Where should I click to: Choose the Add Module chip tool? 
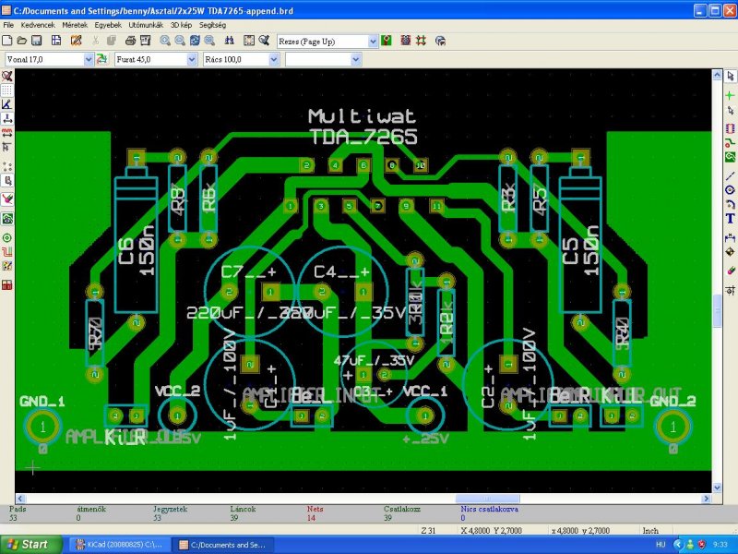click(730, 128)
